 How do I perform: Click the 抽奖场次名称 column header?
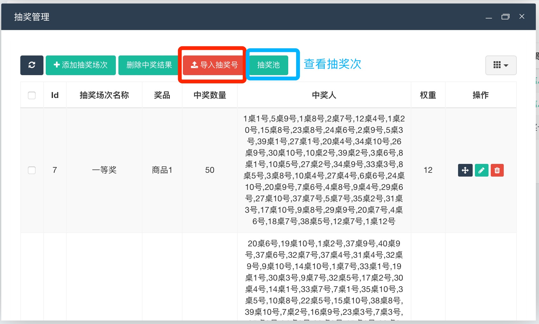[x=104, y=95]
